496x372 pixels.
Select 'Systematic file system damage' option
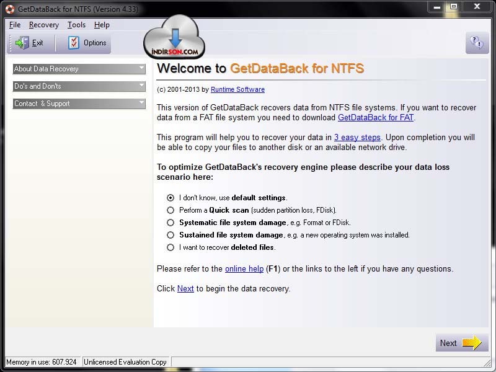coord(170,223)
